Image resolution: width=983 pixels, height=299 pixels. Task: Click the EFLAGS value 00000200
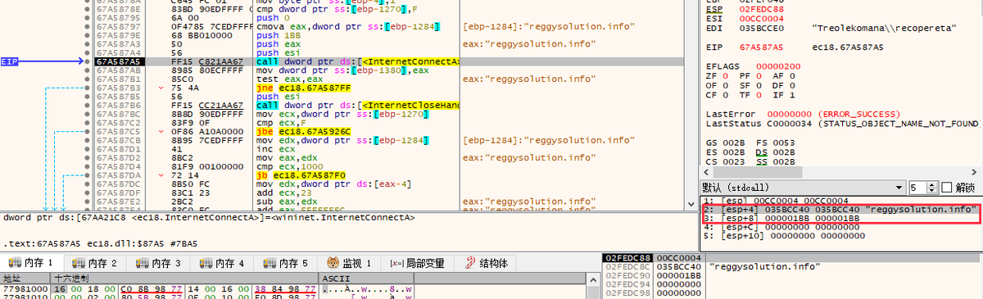[779, 66]
